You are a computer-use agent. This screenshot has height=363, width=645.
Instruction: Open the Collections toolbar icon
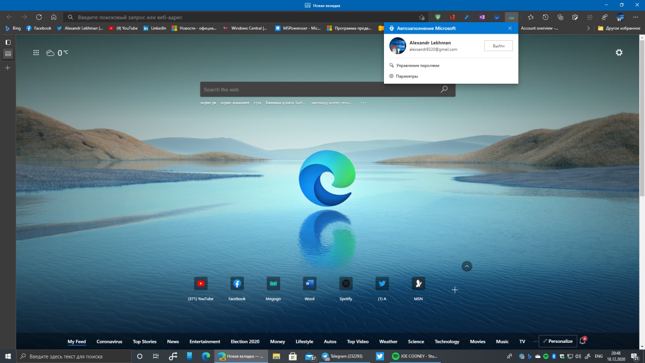point(560,17)
